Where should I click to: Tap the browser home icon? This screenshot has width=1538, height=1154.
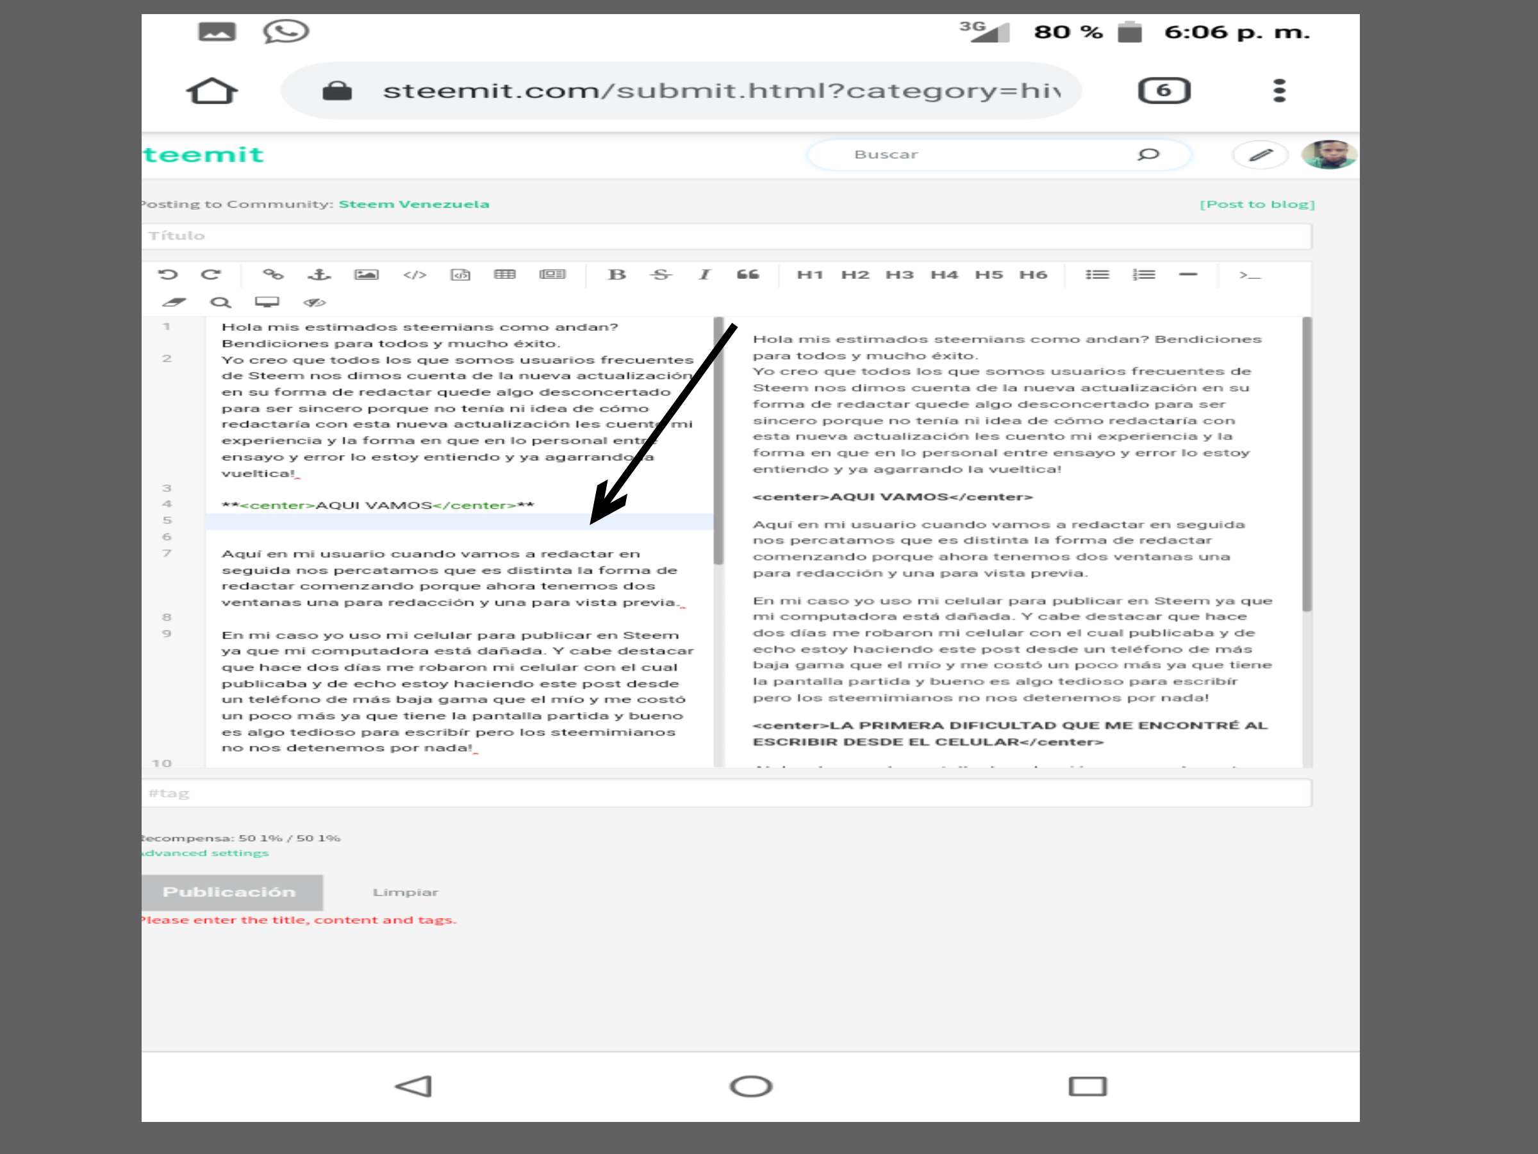point(212,90)
